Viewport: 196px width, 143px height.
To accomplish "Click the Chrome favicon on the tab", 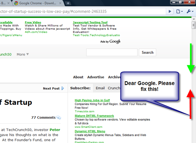I will coord(16,3).
